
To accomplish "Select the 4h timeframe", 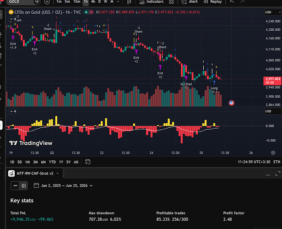I will pyautogui.click(x=93, y=2).
